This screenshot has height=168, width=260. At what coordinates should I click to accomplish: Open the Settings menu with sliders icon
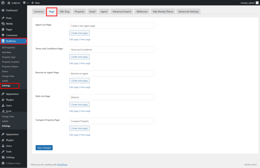(3, 157)
